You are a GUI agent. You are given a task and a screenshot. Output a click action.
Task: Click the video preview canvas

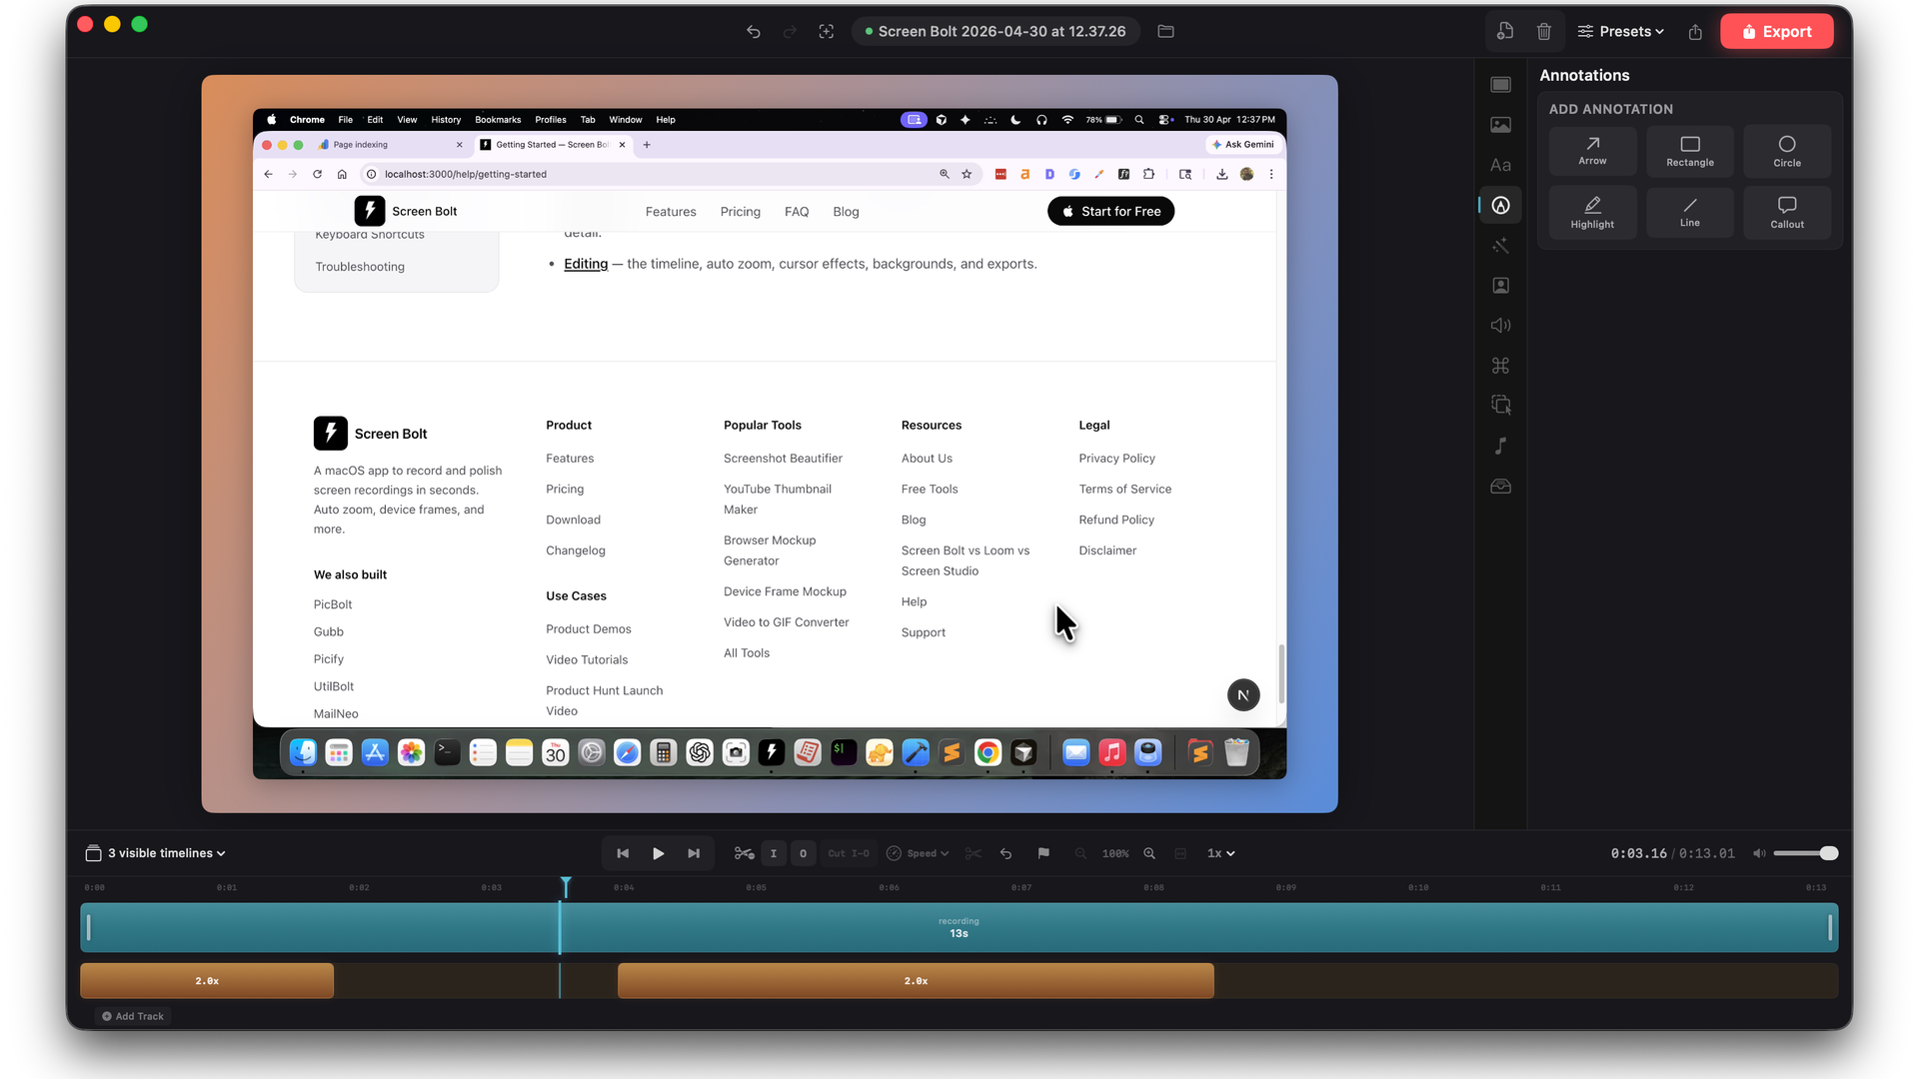point(770,444)
